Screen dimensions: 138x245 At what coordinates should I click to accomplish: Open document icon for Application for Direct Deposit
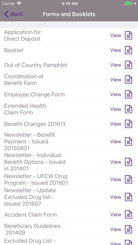point(129,36)
